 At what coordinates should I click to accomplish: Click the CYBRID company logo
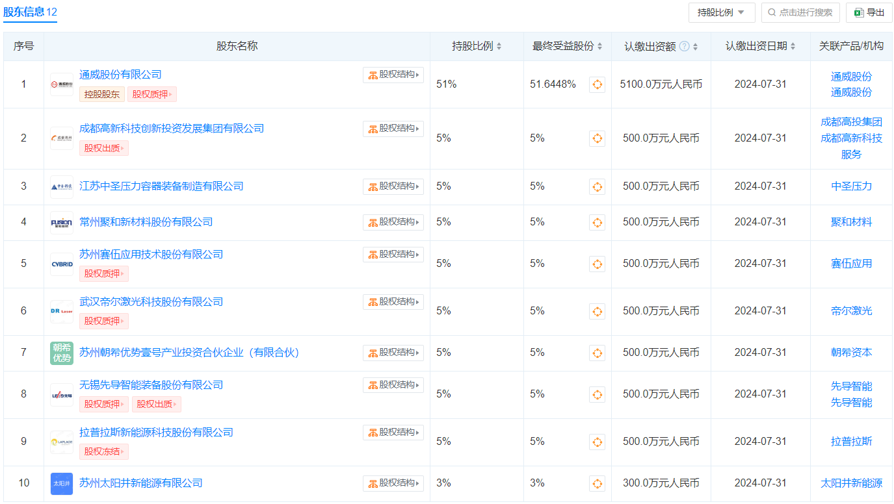tap(62, 264)
